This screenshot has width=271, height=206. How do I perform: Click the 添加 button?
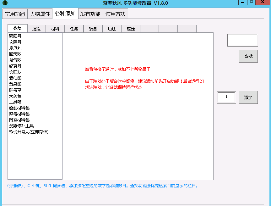click(248, 97)
